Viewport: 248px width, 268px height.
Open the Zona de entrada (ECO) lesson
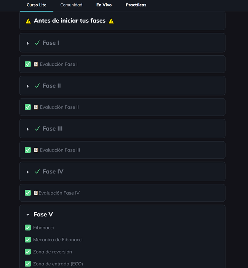click(x=58, y=264)
